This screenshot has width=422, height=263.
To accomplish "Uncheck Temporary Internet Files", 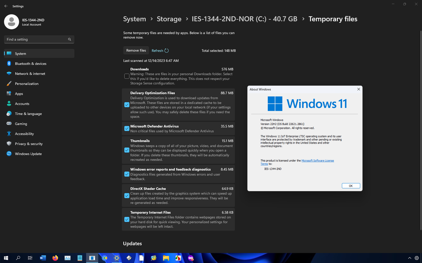I will (x=127, y=219).
